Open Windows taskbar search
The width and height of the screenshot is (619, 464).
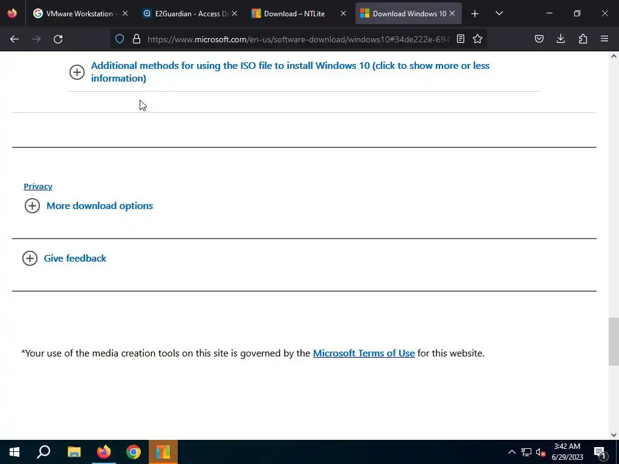pos(44,452)
